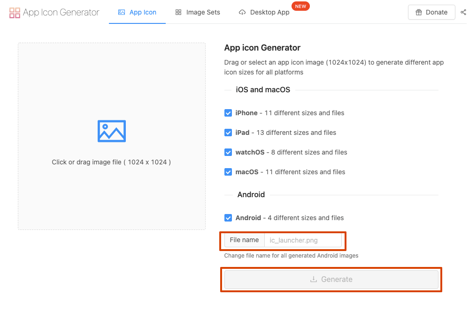Click the NEW badge on Desktop App

point(300,6)
